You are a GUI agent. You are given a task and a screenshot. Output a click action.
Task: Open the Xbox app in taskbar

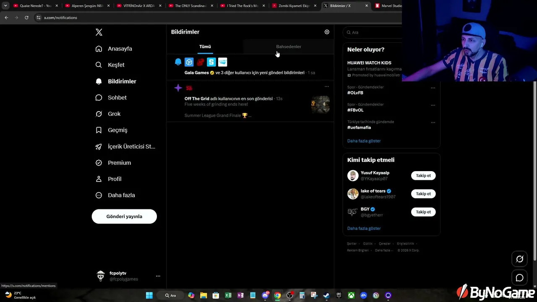pyautogui.click(x=351, y=295)
